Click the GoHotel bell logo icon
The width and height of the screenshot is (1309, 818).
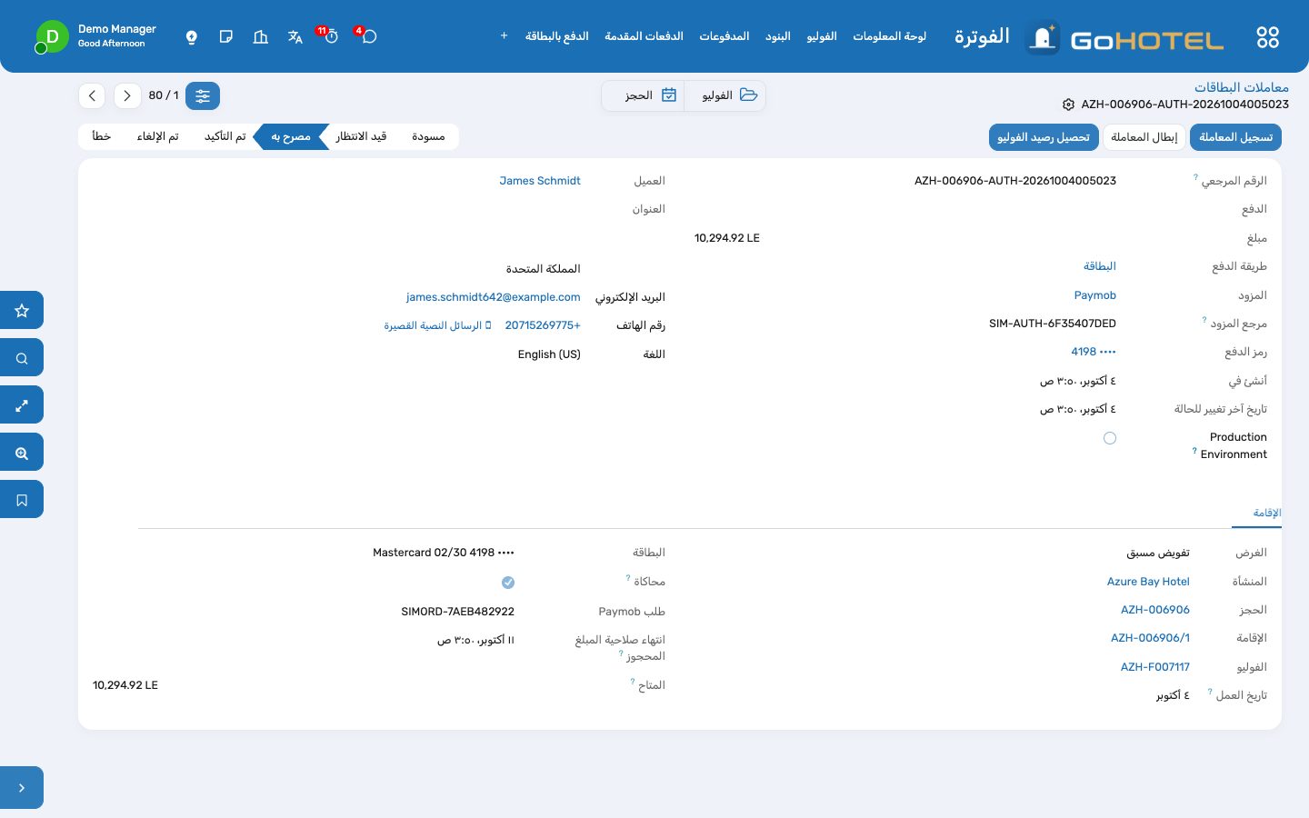(1043, 37)
